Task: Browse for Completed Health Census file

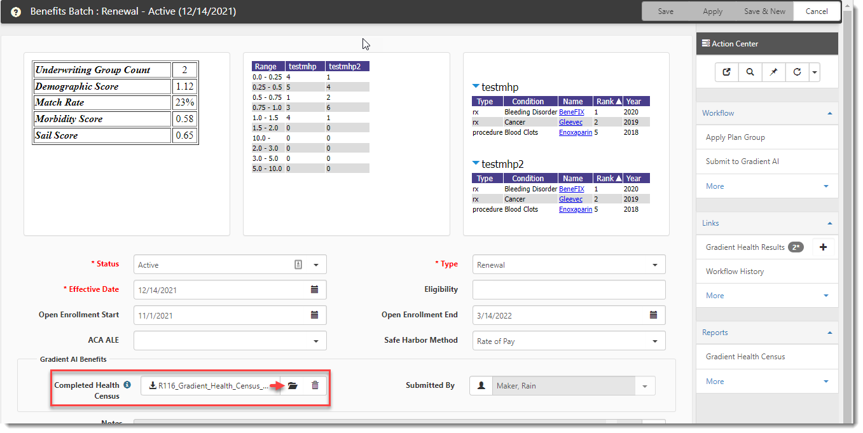Action: [293, 385]
